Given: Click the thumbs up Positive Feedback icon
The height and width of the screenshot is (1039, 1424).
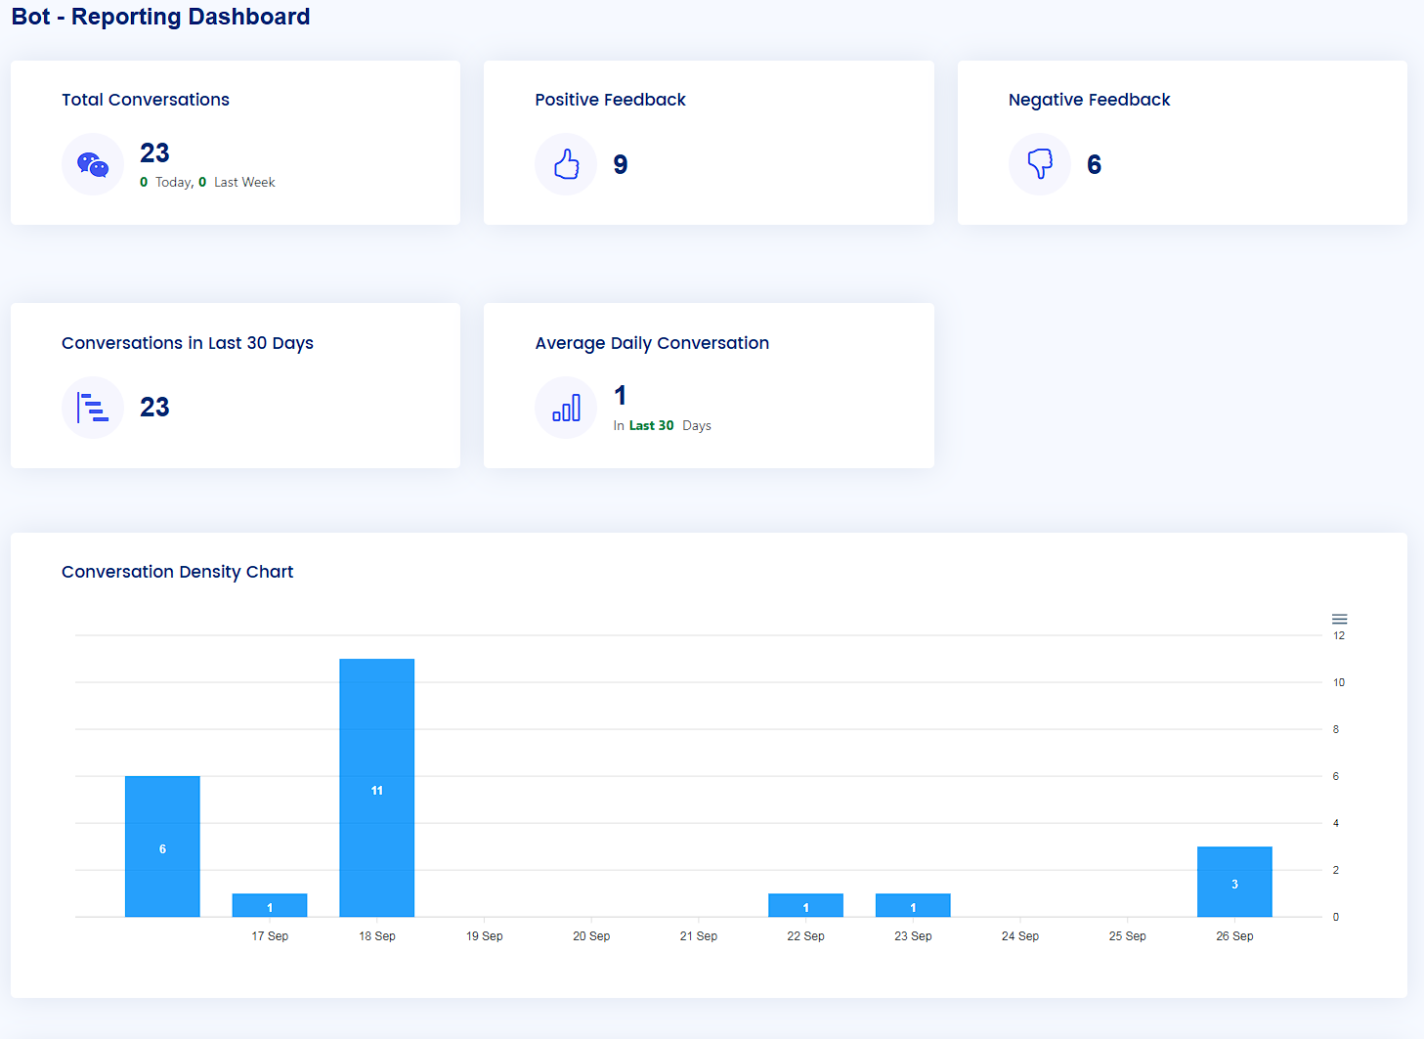Looking at the screenshot, I should click(x=566, y=164).
